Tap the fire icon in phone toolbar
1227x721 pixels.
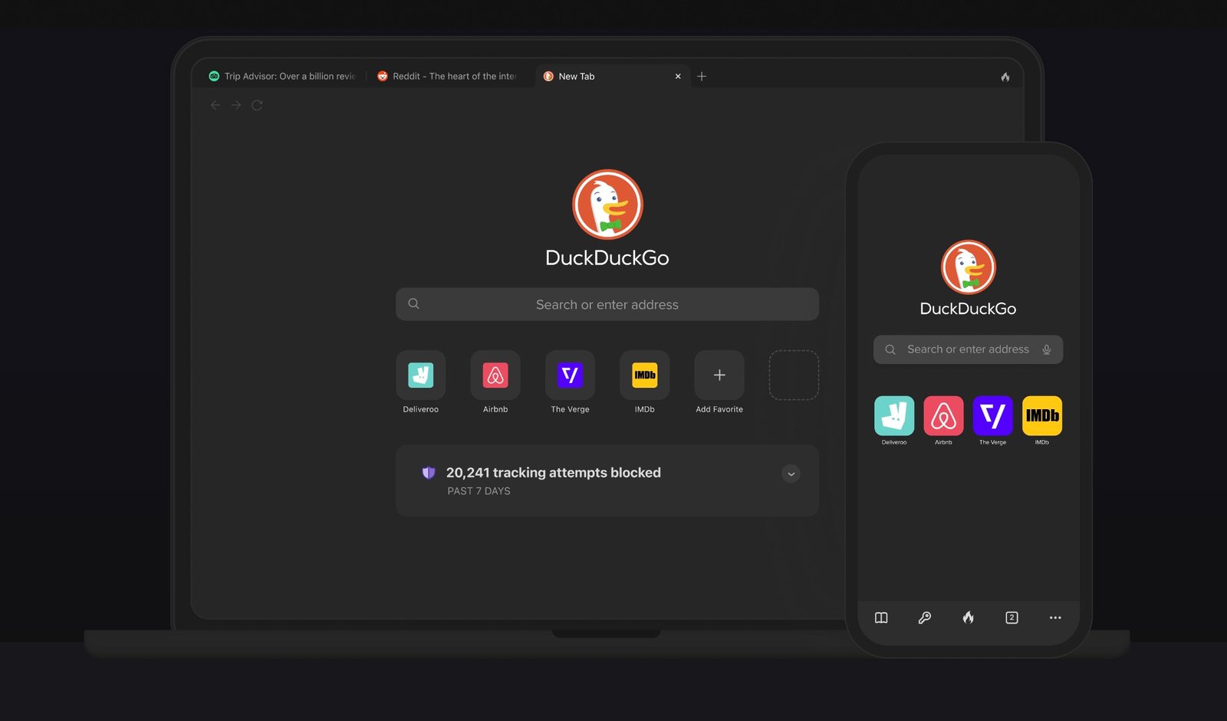coord(969,618)
